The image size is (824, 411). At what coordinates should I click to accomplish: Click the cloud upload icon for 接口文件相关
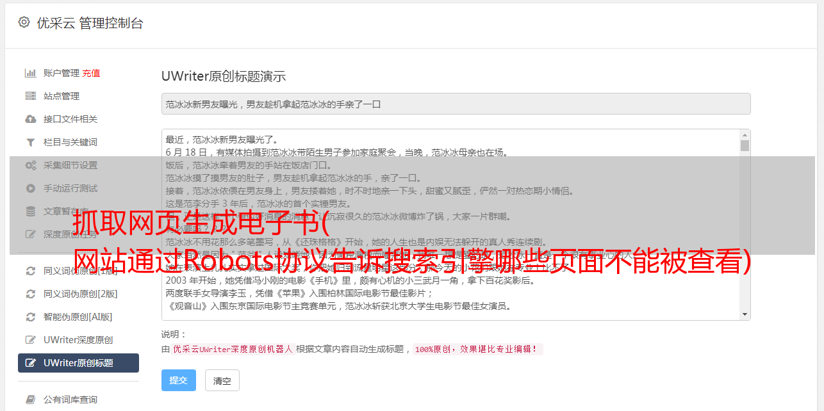pyautogui.click(x=30, y=119)
